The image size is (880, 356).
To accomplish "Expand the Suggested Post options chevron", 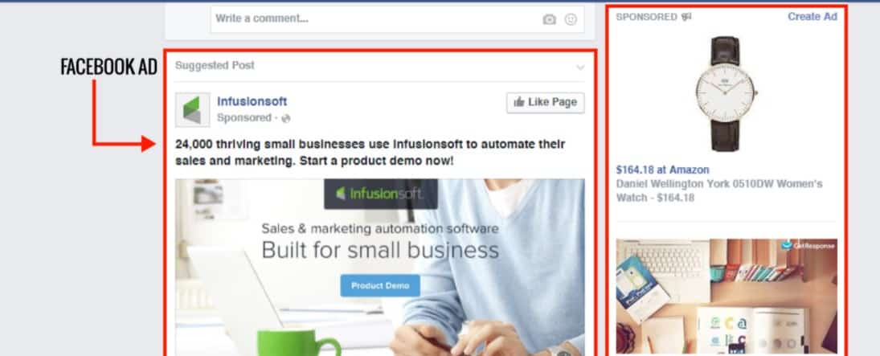I will 580,68.
